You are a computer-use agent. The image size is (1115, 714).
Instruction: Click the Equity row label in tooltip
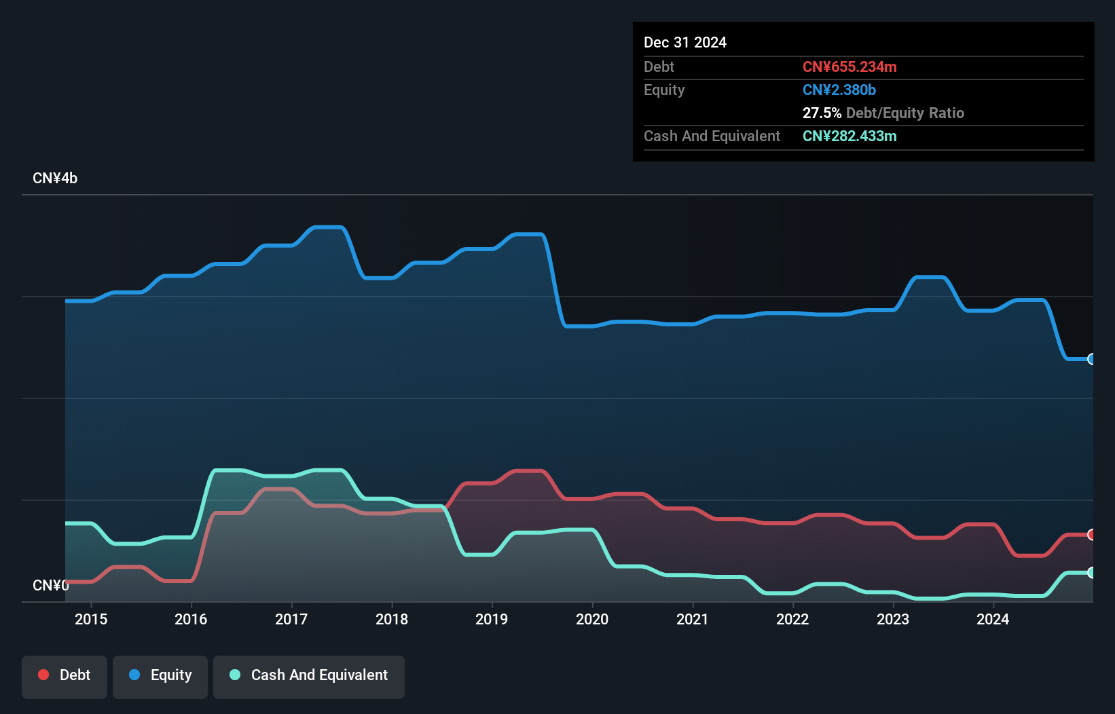[x=664, y=90]
